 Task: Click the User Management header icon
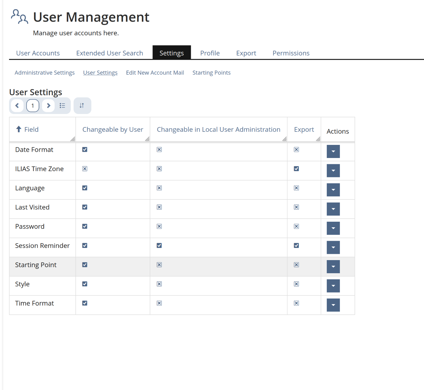tap(19, 17)
